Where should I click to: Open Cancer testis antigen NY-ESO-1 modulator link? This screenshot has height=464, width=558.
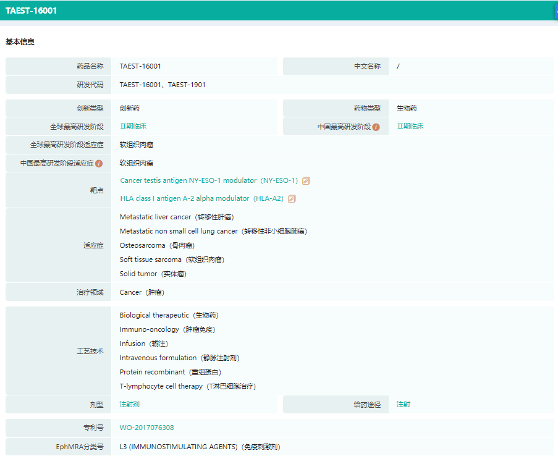[188, 181]
